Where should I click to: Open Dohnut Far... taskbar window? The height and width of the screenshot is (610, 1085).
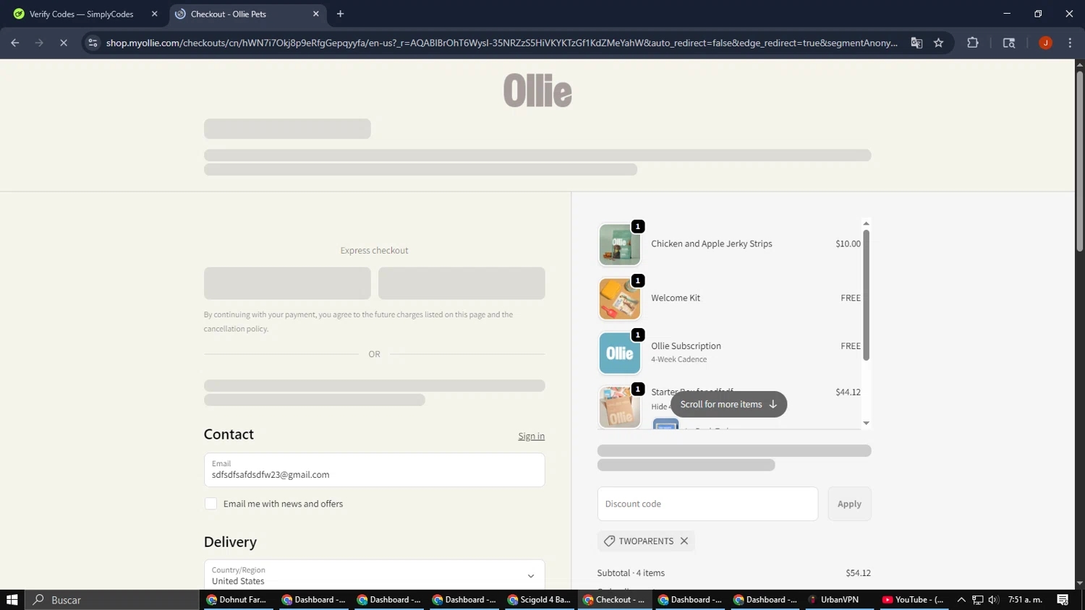click(237, 600)
